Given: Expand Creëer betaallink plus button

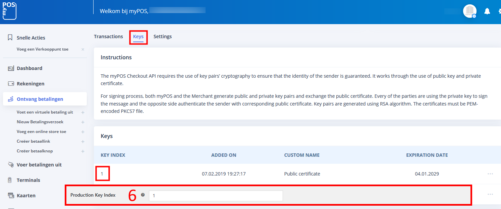Looking at the screenshot, I should 83,141.
